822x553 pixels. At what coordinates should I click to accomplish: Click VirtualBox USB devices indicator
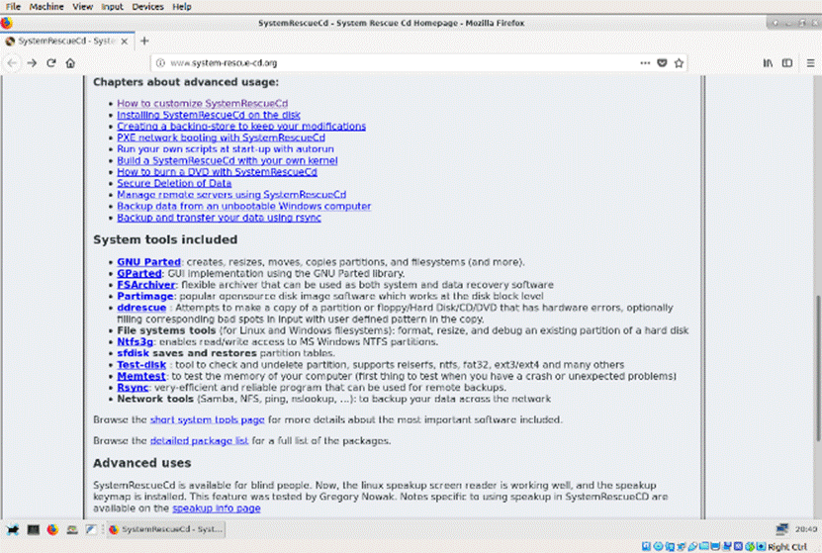tap(692, 546)
